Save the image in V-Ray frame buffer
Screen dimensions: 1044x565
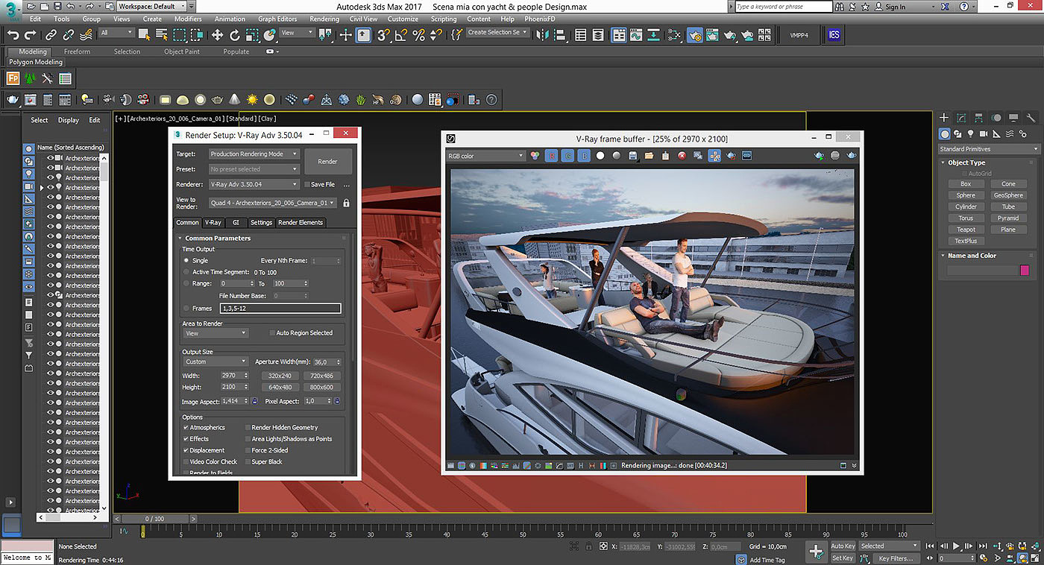(633, 156)
